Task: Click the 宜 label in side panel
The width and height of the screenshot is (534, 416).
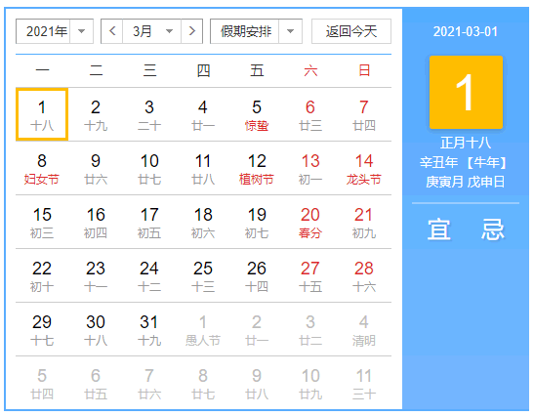Action: click(x=439, y=229)
